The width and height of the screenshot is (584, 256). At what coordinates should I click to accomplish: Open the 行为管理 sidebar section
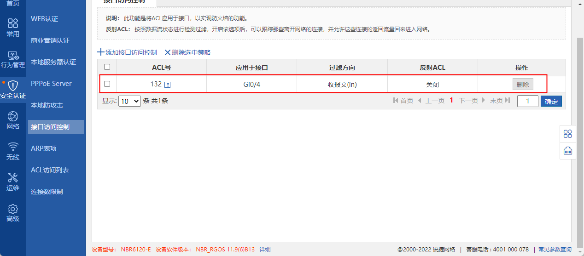pyautogui.click(x=13, y=59)
